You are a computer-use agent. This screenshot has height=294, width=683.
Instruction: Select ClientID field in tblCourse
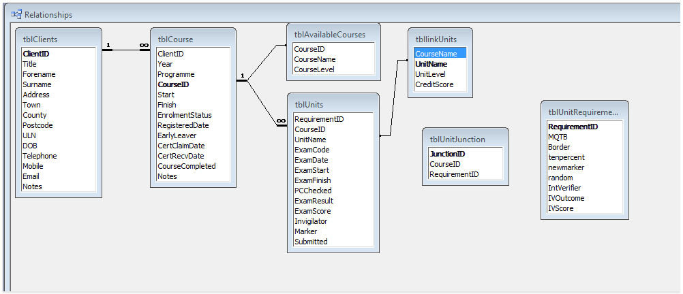(193, 54)
